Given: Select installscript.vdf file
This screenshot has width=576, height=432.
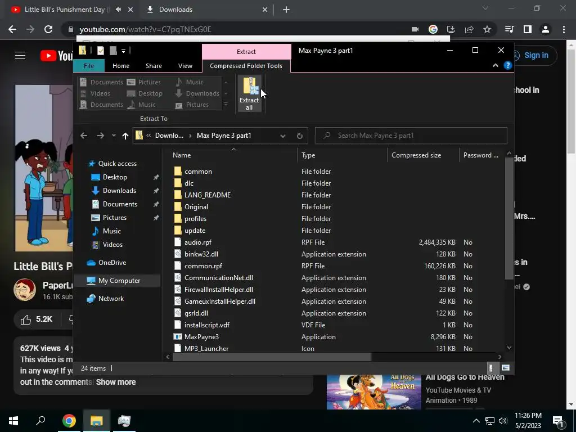Looking at the screenshot, I should point(207,325).
